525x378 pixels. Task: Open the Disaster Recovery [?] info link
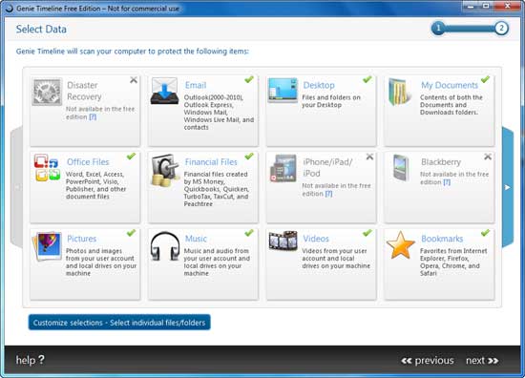click(93, 116)
